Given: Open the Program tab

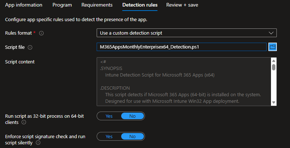Looking at the screenshot, I should coord(62,5).
